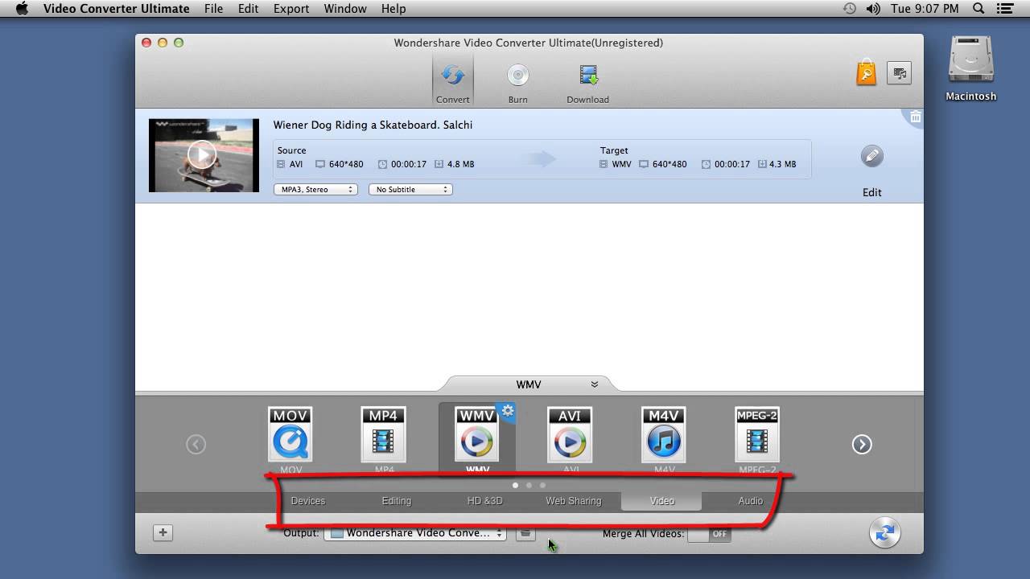
Task: Open WMV settings gear icon
Action: coord(507,411)
